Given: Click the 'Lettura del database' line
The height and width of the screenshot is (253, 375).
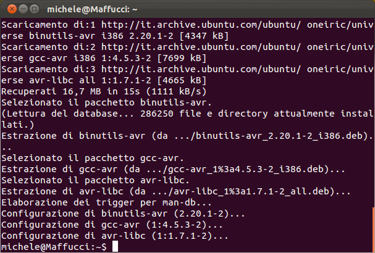Looking at the screenshot, I should pos(185,114).
